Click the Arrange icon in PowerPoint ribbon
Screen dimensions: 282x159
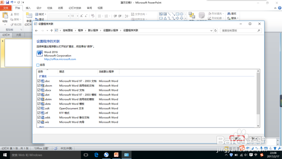pyautogui.click(x=192, y=16)
